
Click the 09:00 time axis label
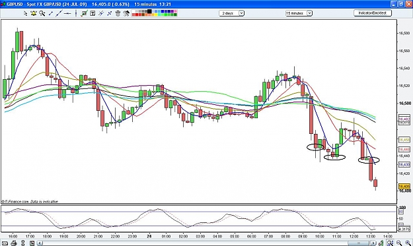coord(303,236)
